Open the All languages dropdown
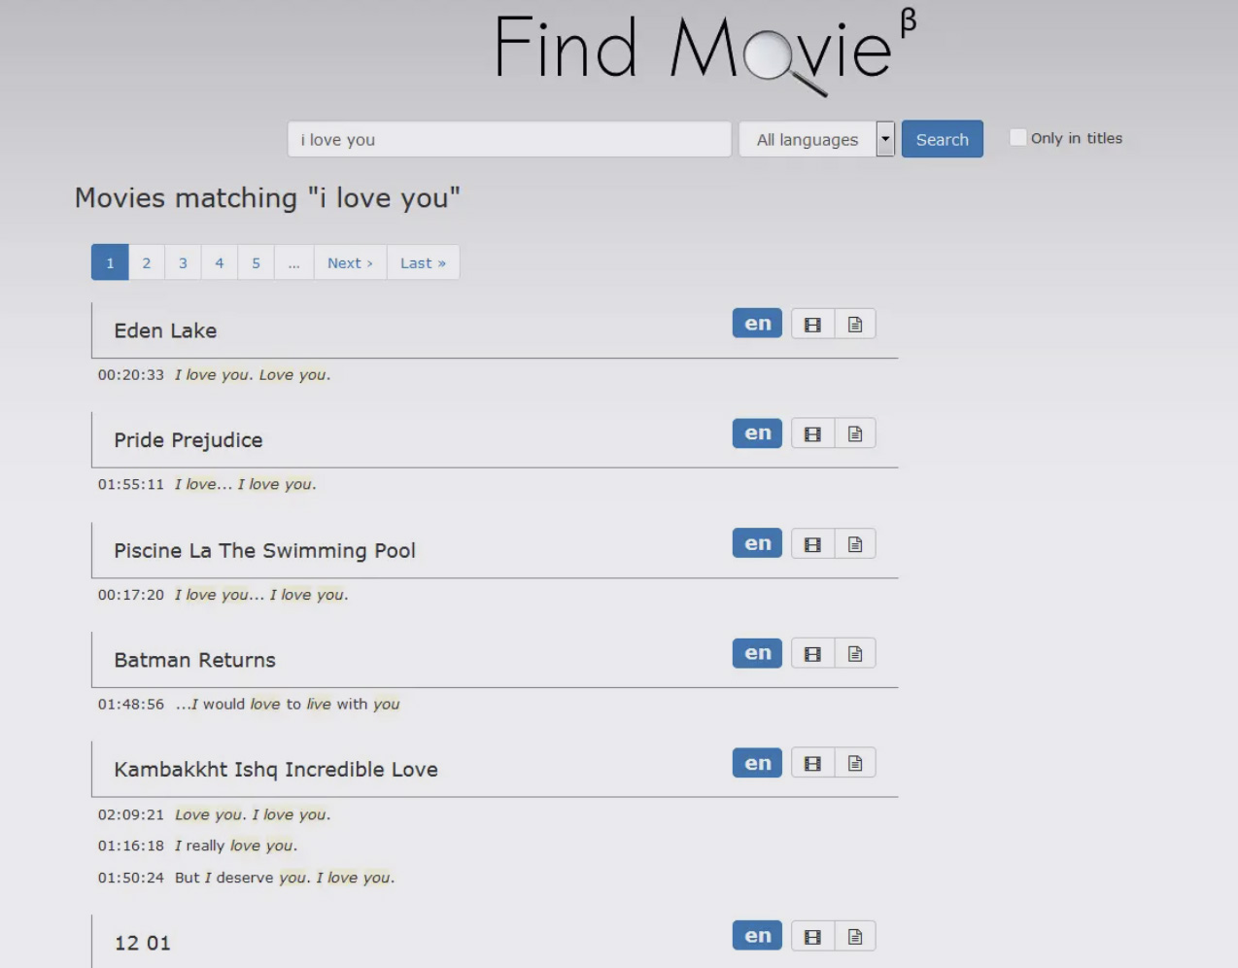Image resolution: width=1238 pixels, height=968 pixels. click(808, 140)
